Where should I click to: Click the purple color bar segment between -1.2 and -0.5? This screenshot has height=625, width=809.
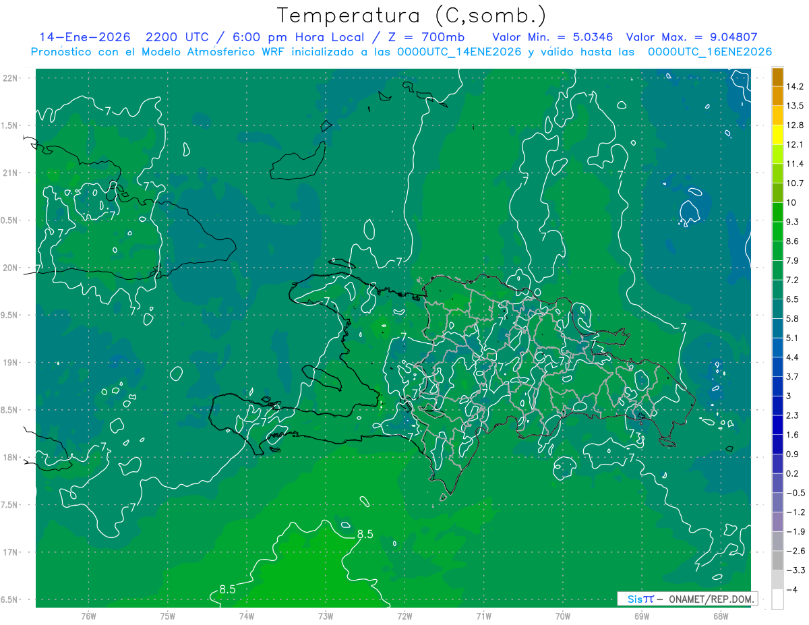tap(777, 502)
